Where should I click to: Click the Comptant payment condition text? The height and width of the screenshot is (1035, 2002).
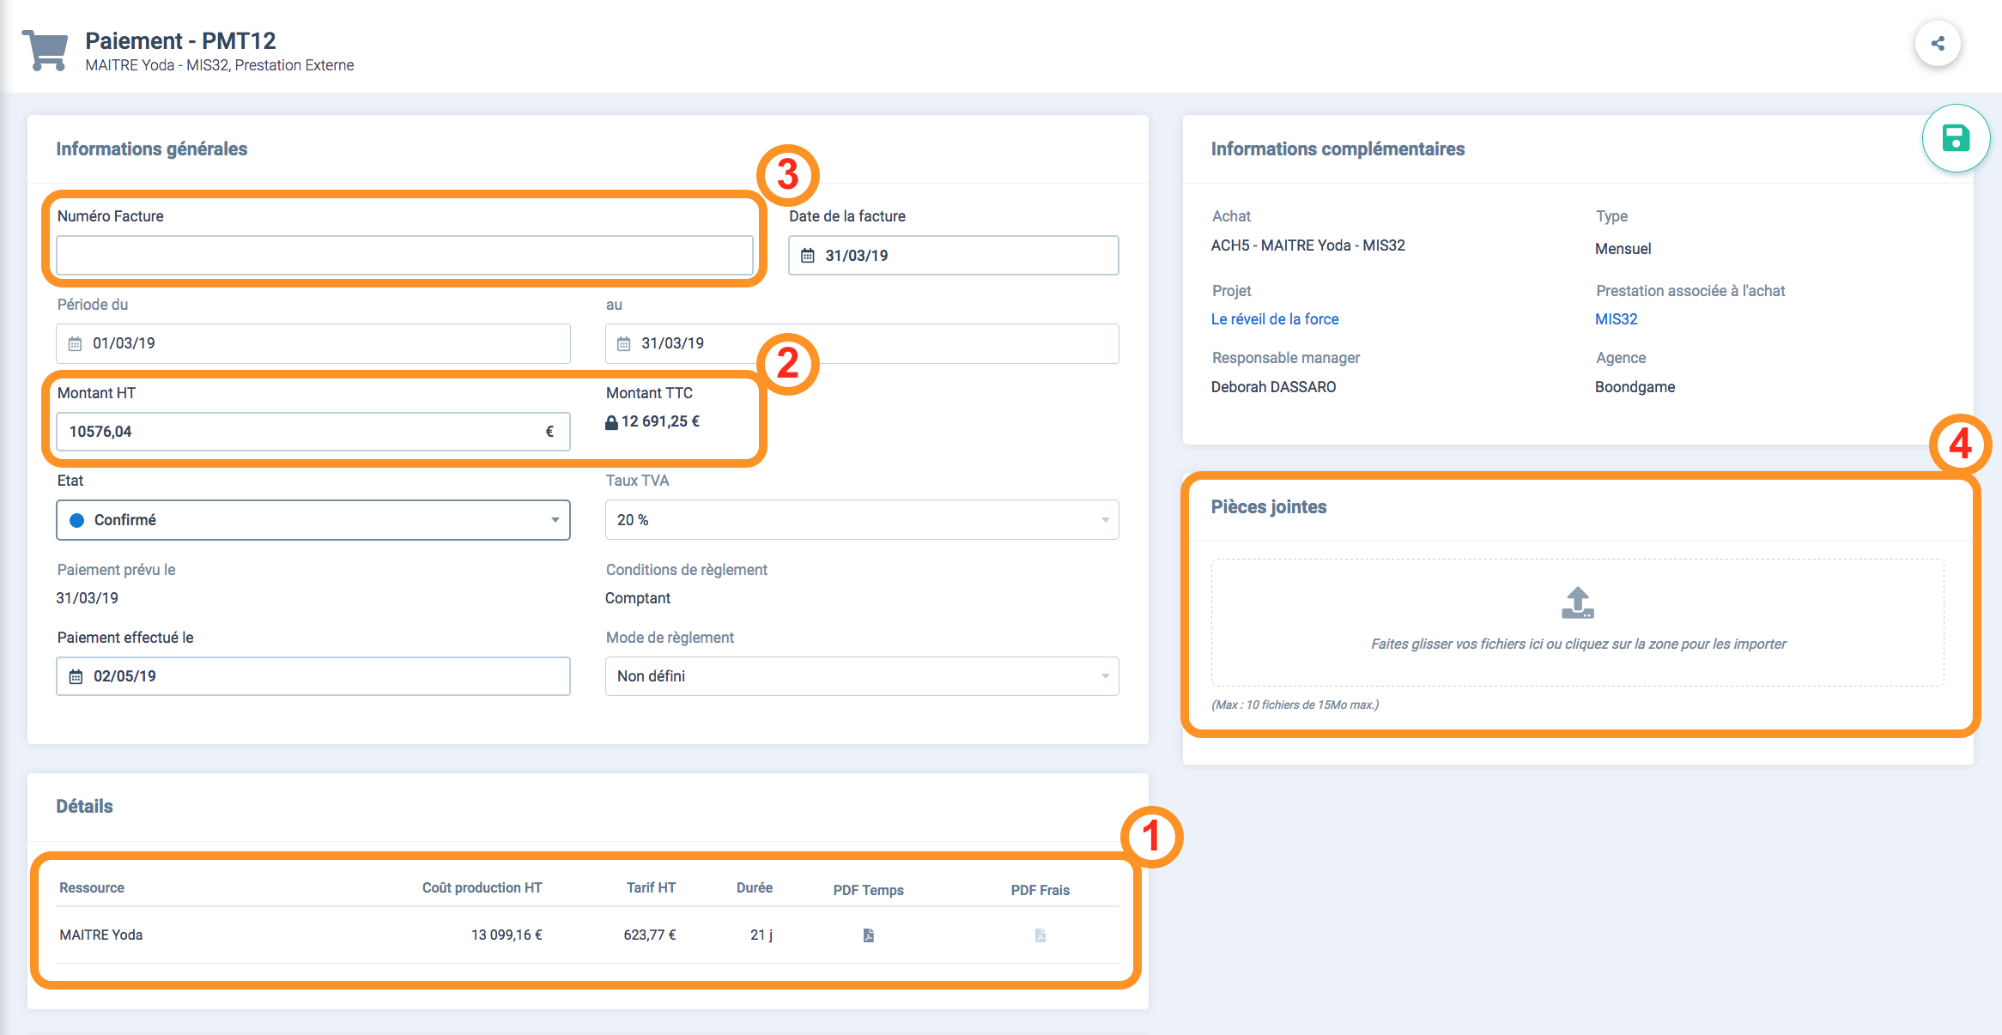(x=638, y=598)
